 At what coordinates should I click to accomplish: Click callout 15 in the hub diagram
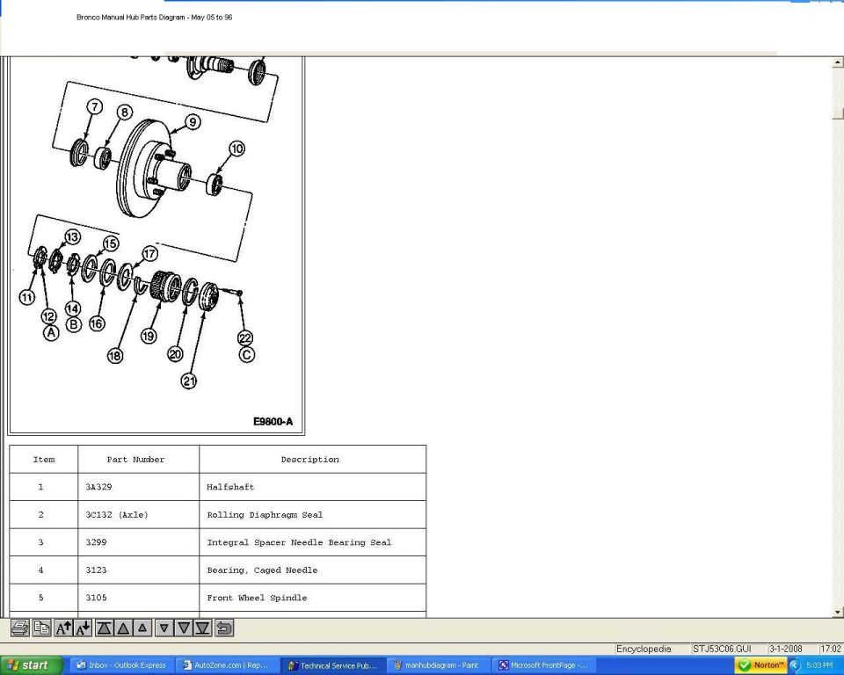(x=111, y=243)
